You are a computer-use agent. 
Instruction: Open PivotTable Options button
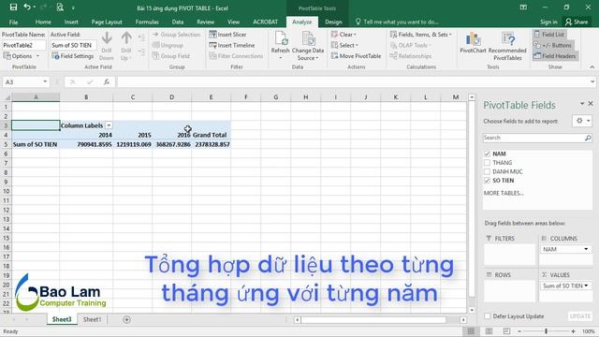coord(22,56)
